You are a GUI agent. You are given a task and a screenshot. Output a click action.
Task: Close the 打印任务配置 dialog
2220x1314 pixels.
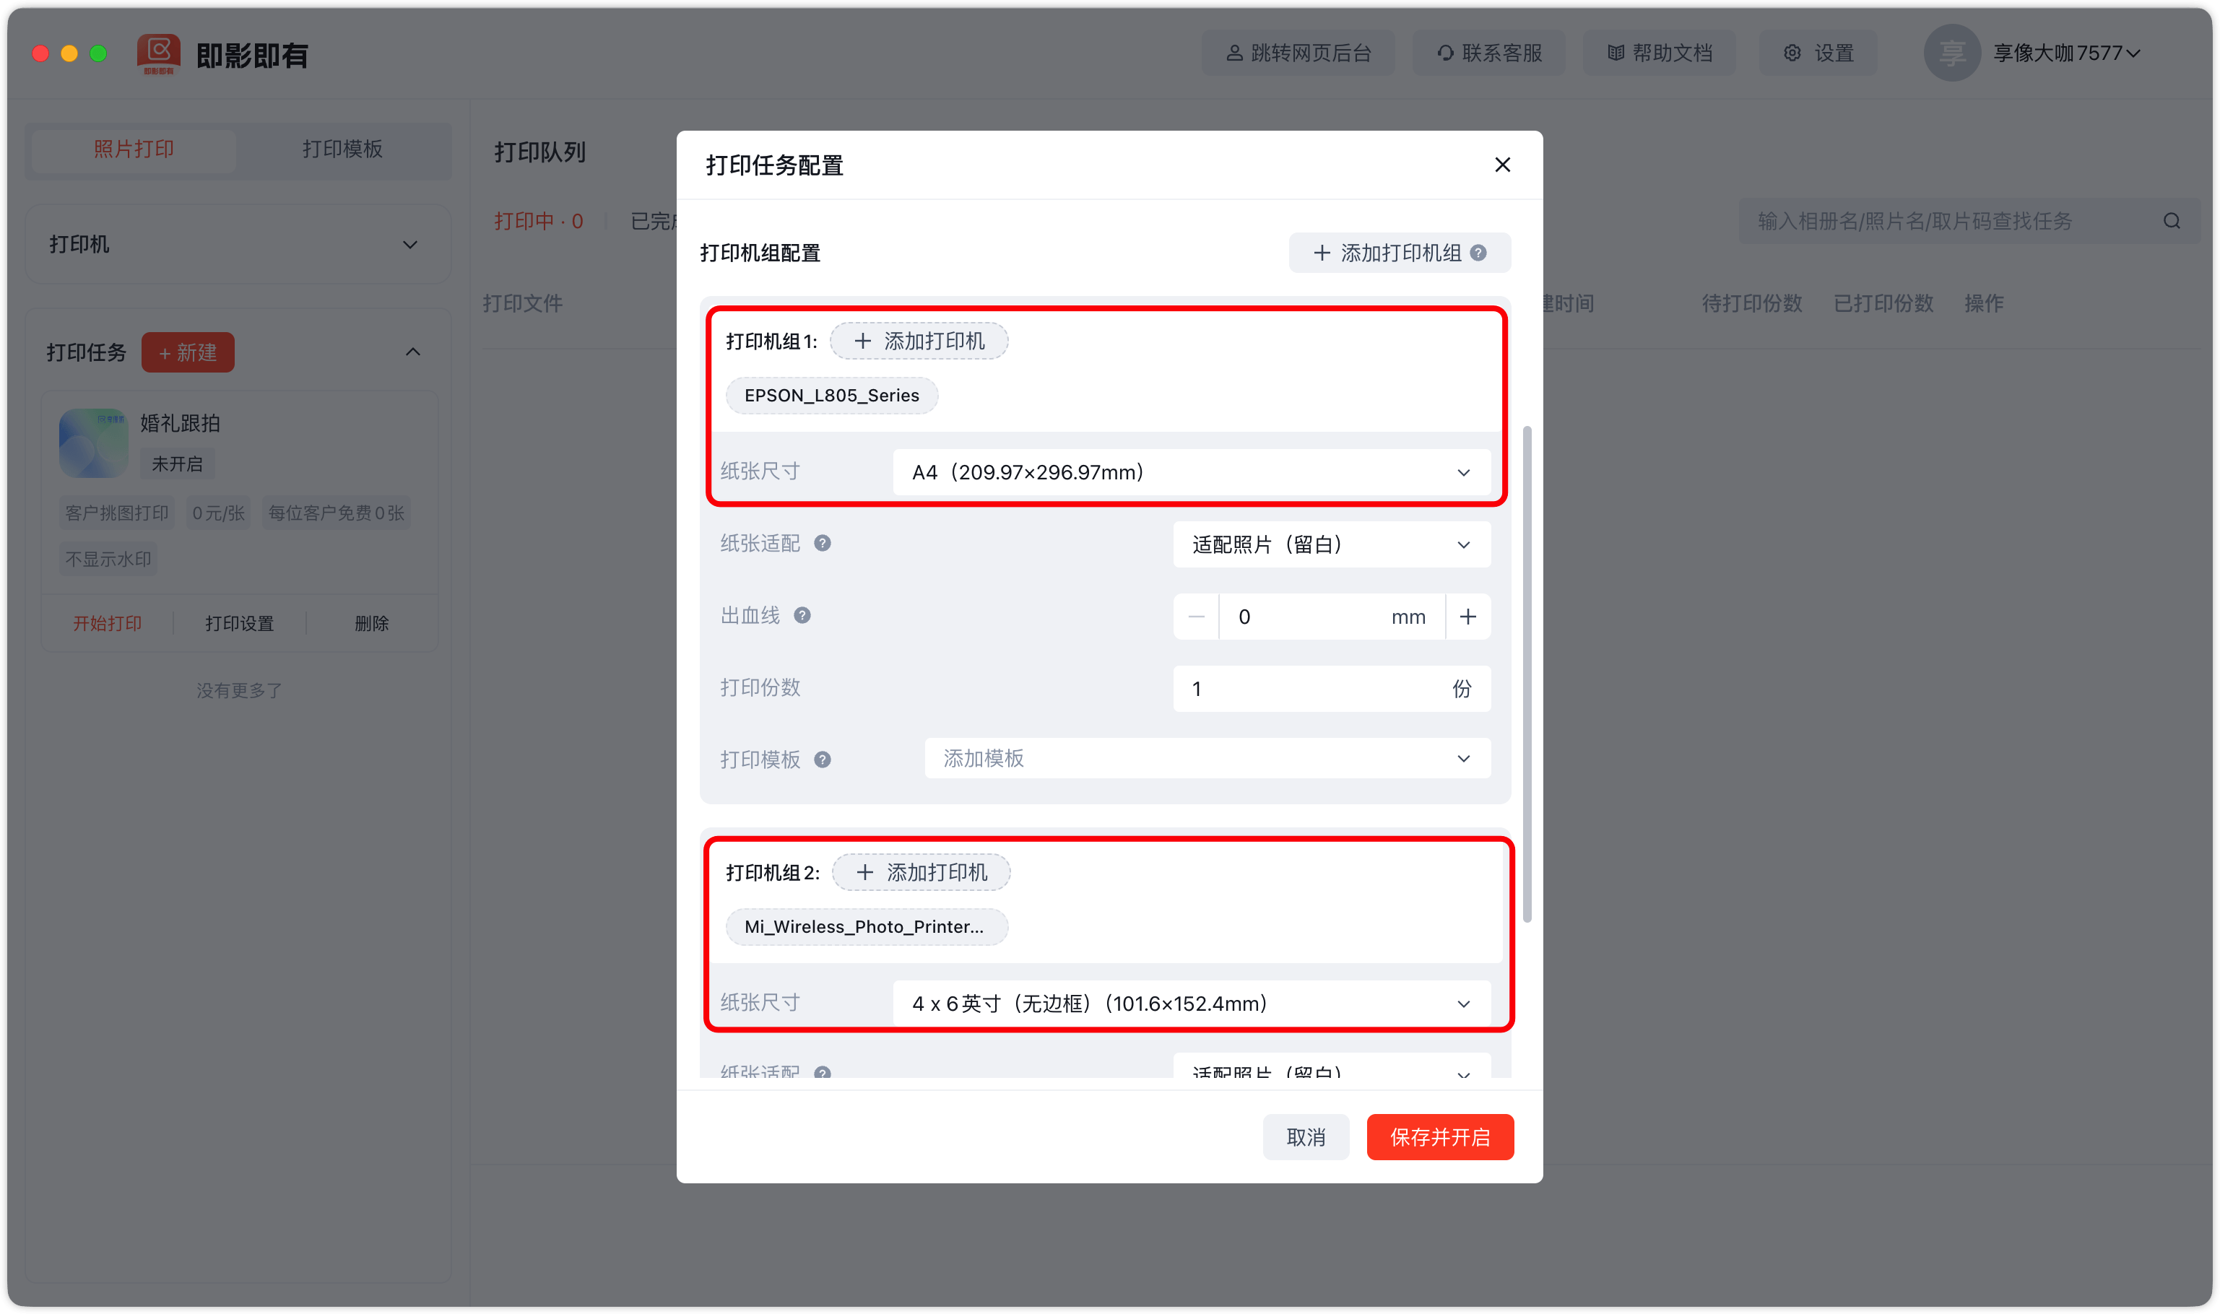pyautogui.click(x=1502, y=165)
